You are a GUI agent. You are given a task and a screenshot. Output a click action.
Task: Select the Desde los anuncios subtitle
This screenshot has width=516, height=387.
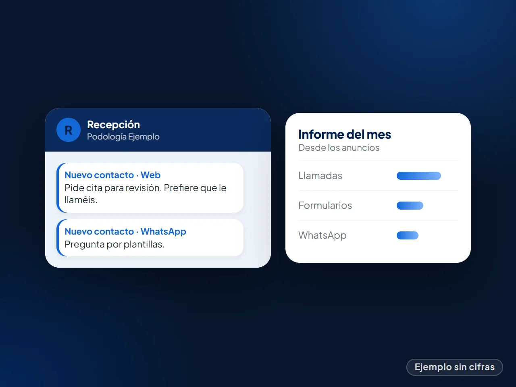339,148
